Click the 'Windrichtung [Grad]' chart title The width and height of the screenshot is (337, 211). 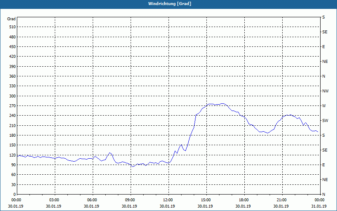(x=170, y=4)
